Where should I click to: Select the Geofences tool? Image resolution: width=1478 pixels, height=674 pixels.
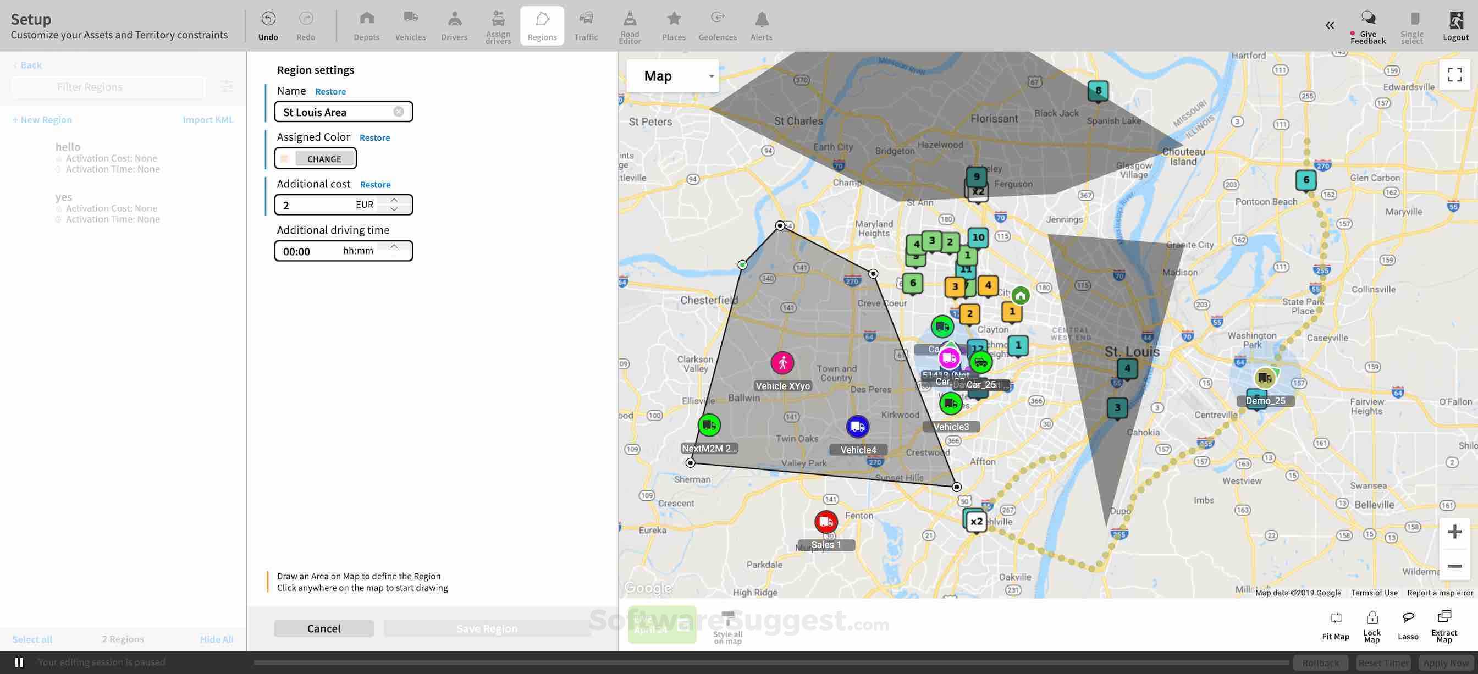click(717, 25)
